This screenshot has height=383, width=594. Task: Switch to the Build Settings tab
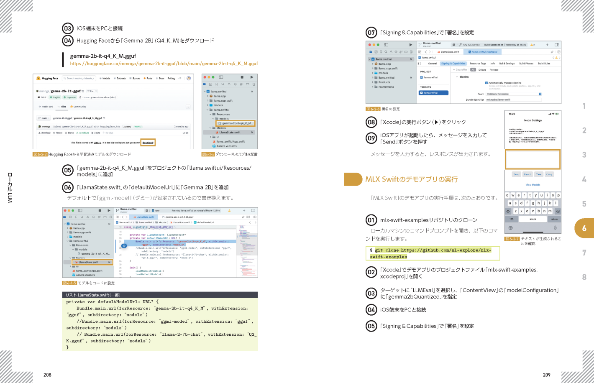pos(507,64)
